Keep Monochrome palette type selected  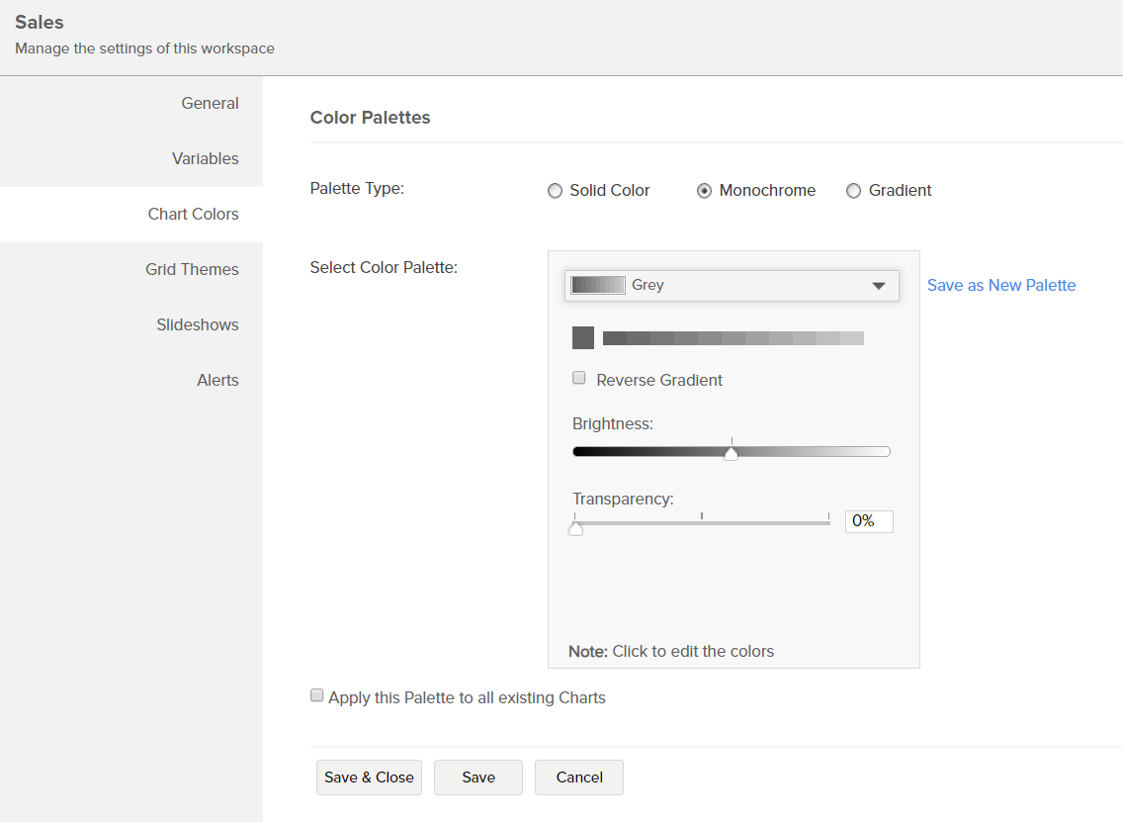click(704, 190)
